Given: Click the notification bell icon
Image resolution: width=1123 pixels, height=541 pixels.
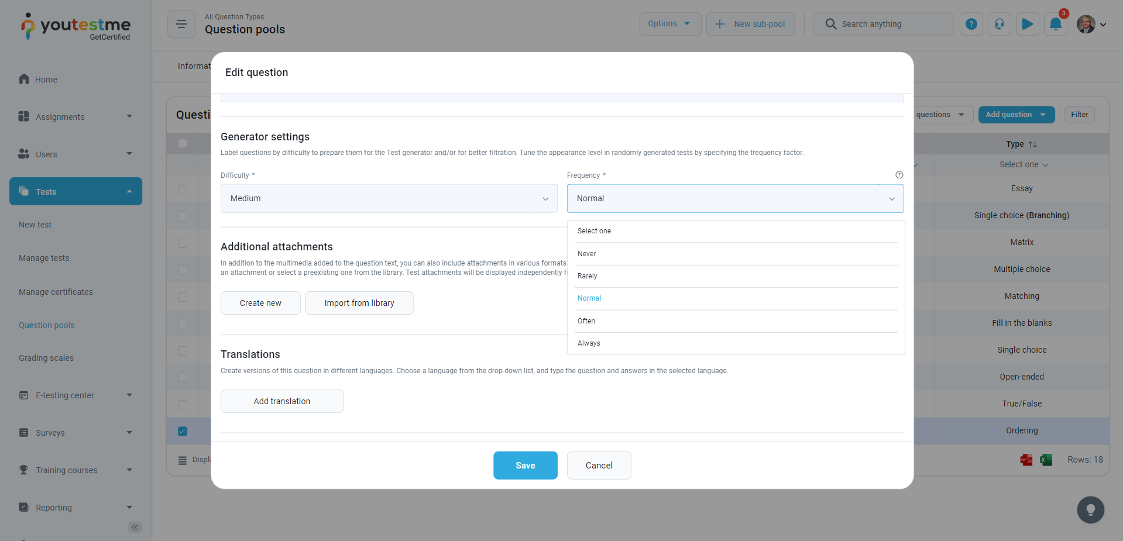Looking at the screenshot, I should pyautogui.click(x=1055, y=25).
